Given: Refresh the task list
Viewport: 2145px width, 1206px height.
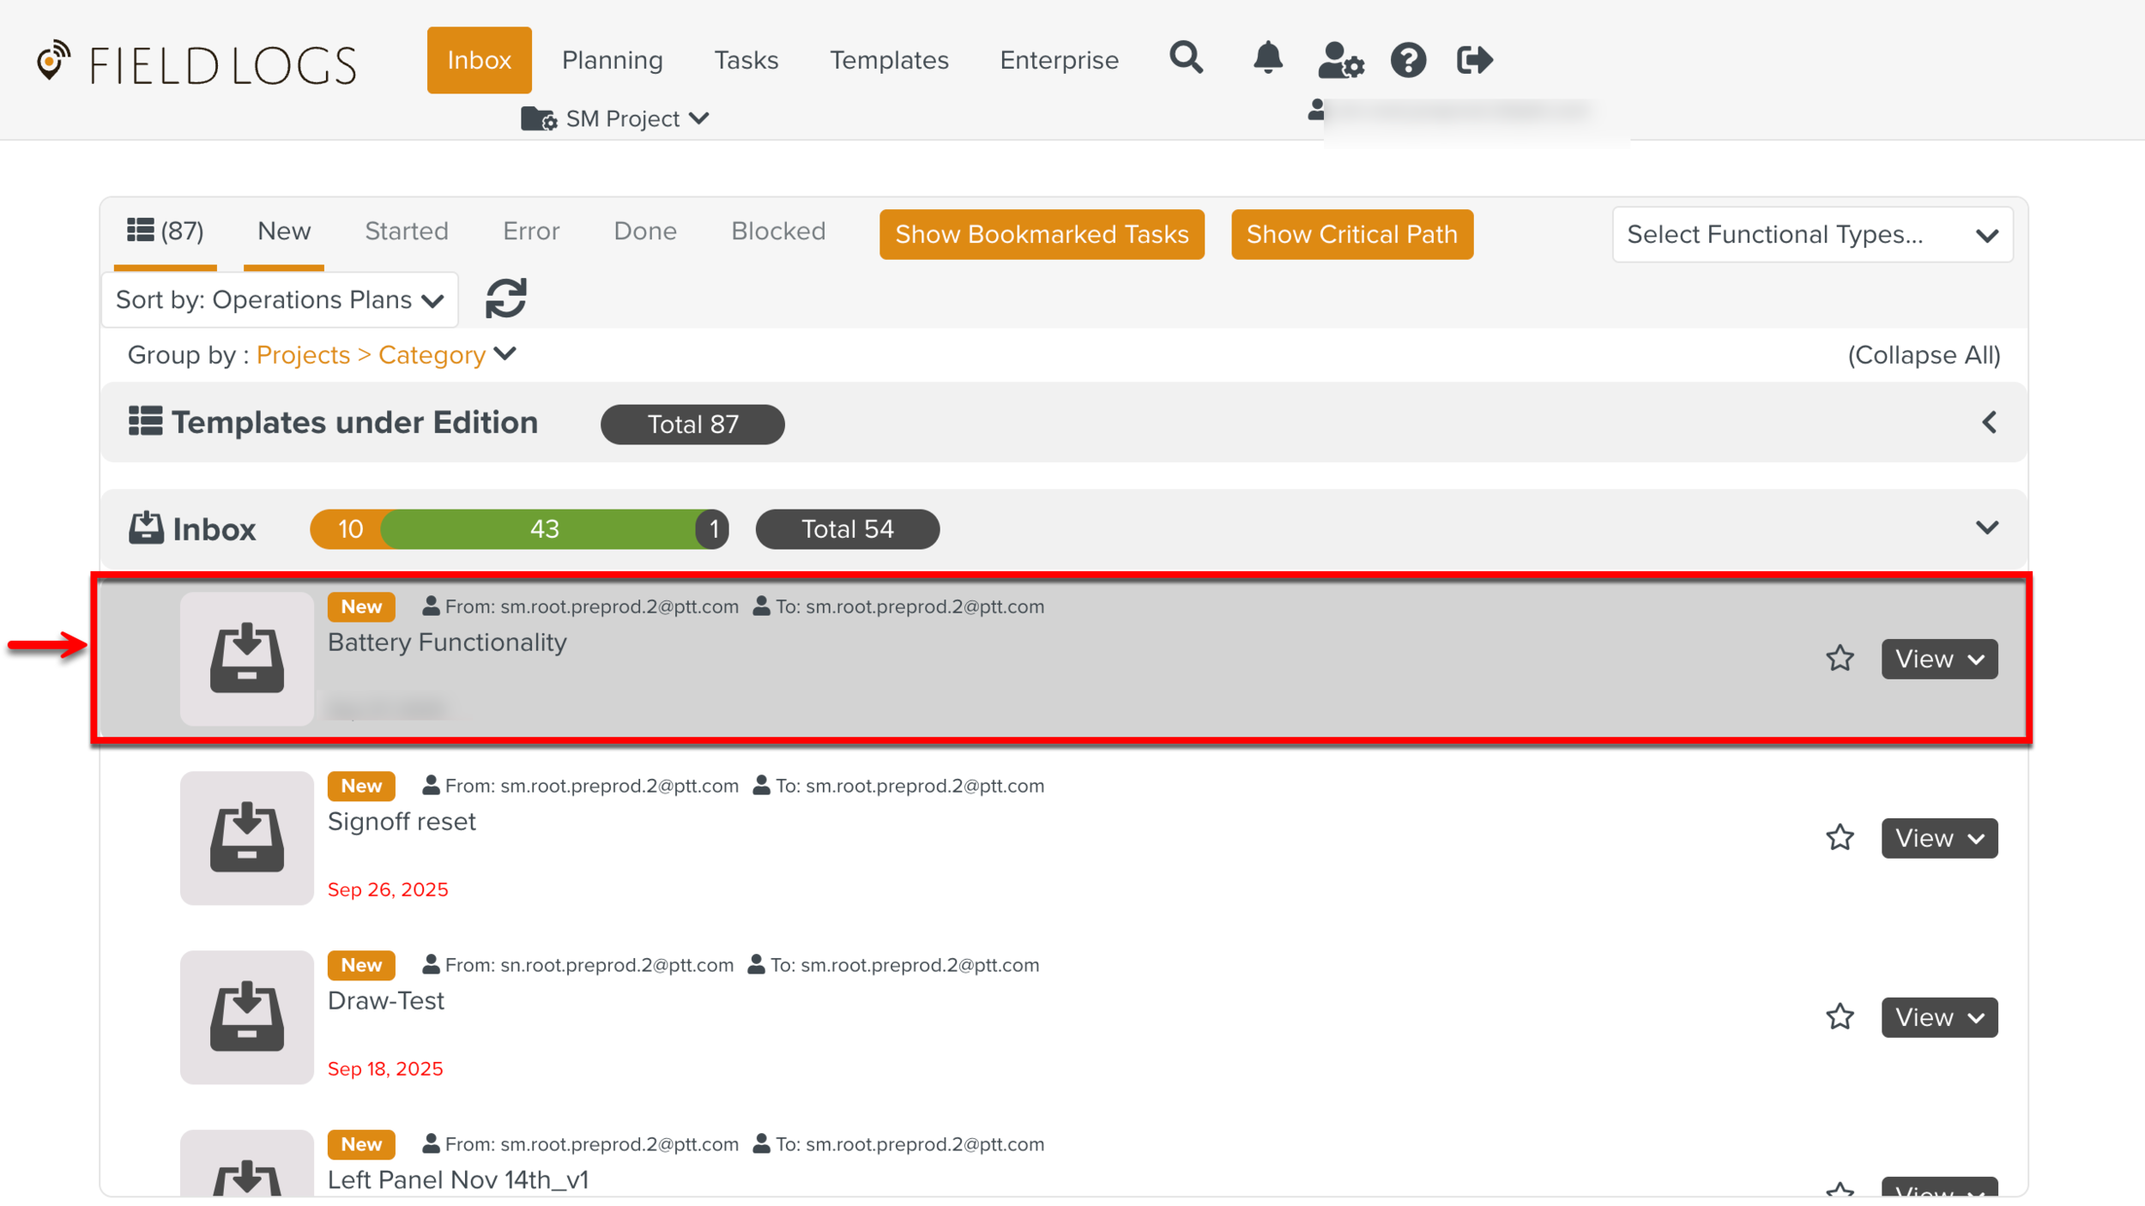Looking at the screenshot, I should coord(505,298).
